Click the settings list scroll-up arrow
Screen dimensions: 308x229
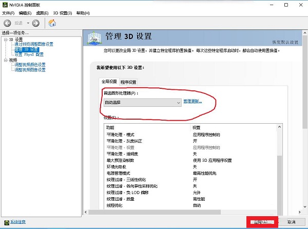coord(280,127)
